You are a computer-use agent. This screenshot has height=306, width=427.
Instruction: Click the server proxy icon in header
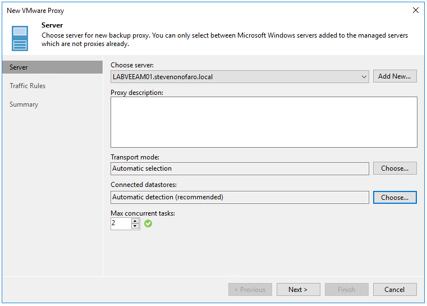pyautogui.click(x=20, y=38)
